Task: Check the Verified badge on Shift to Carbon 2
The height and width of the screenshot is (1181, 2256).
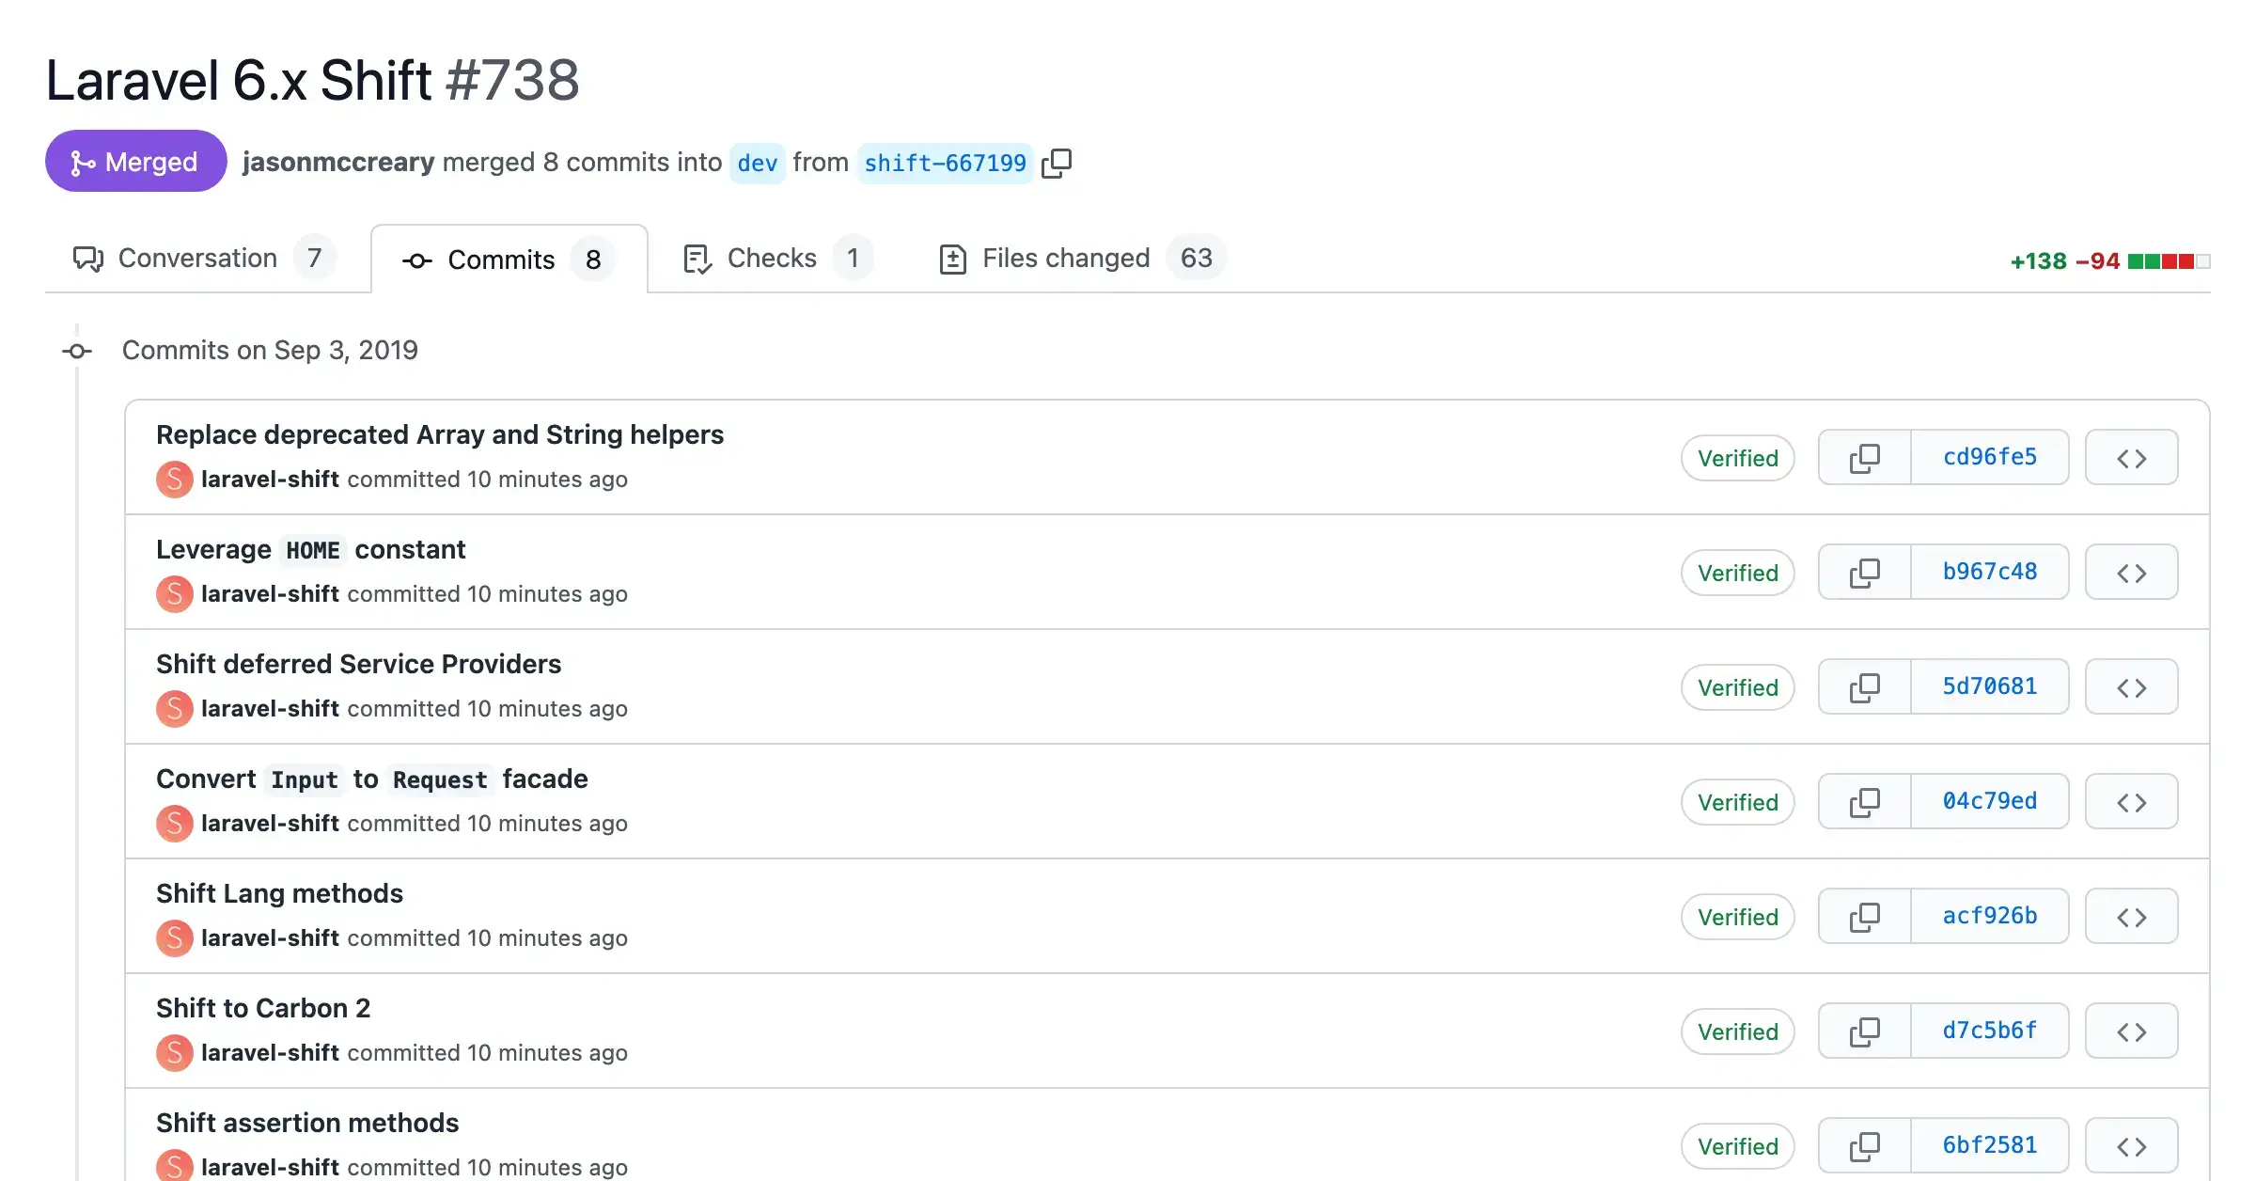Action: point(1737,1031)
